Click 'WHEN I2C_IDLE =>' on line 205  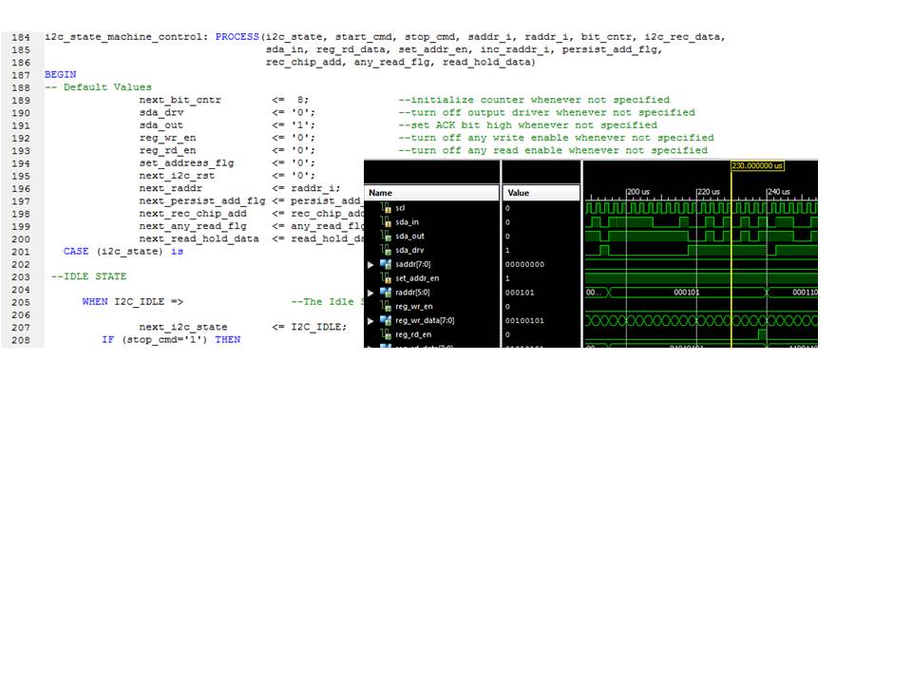133,302
